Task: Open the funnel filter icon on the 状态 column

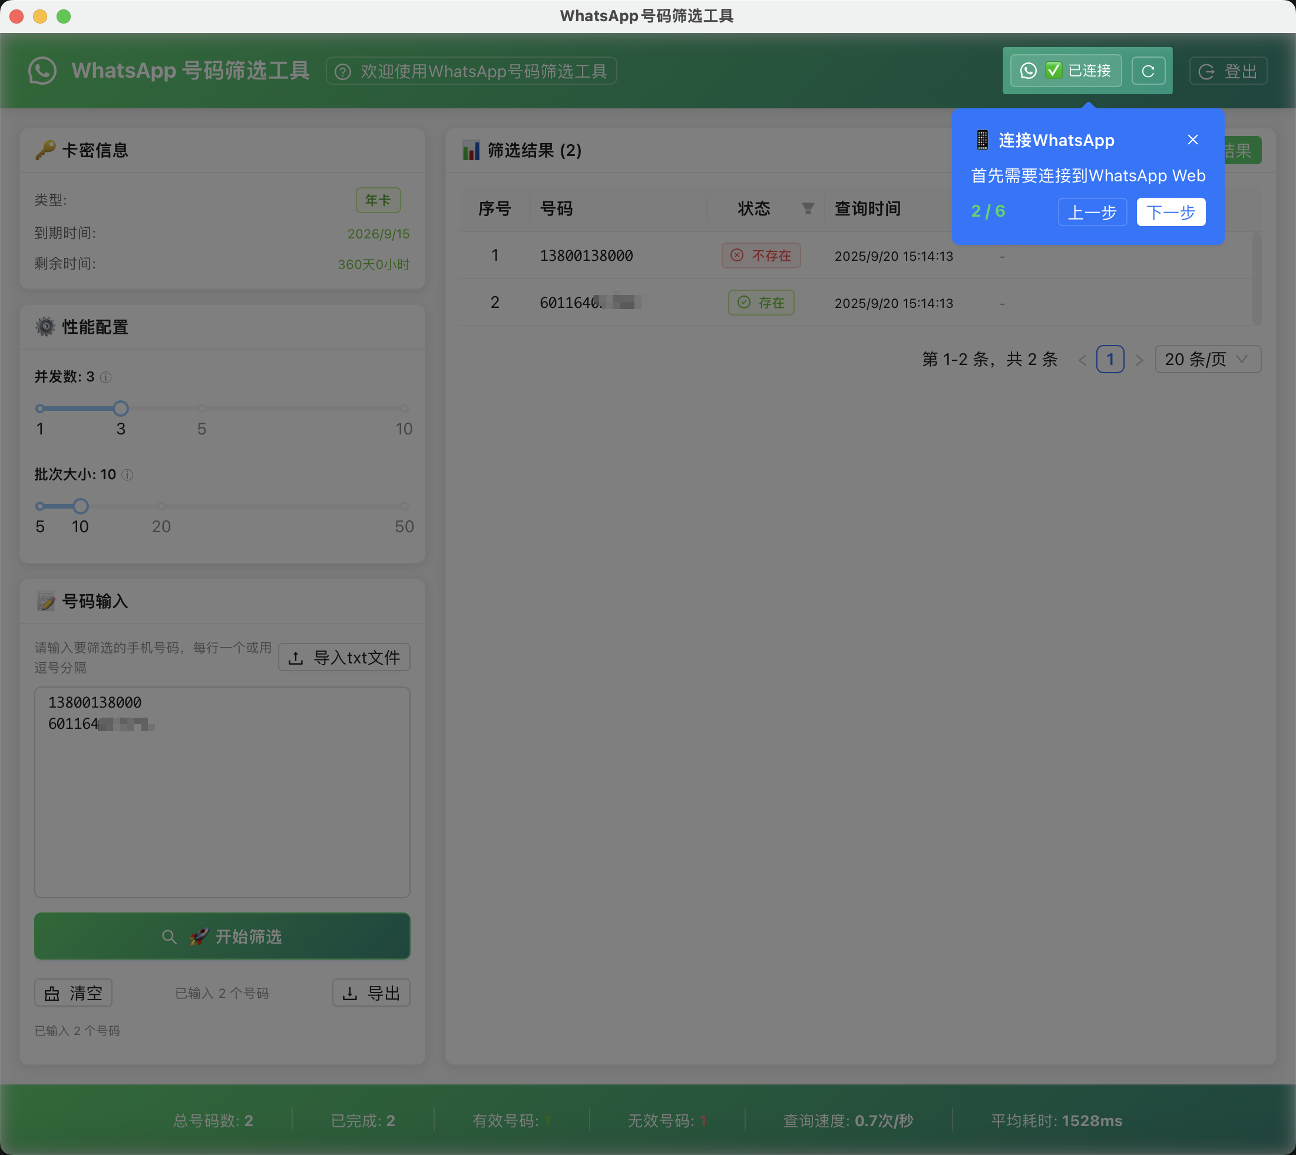Action: point(807,208)
